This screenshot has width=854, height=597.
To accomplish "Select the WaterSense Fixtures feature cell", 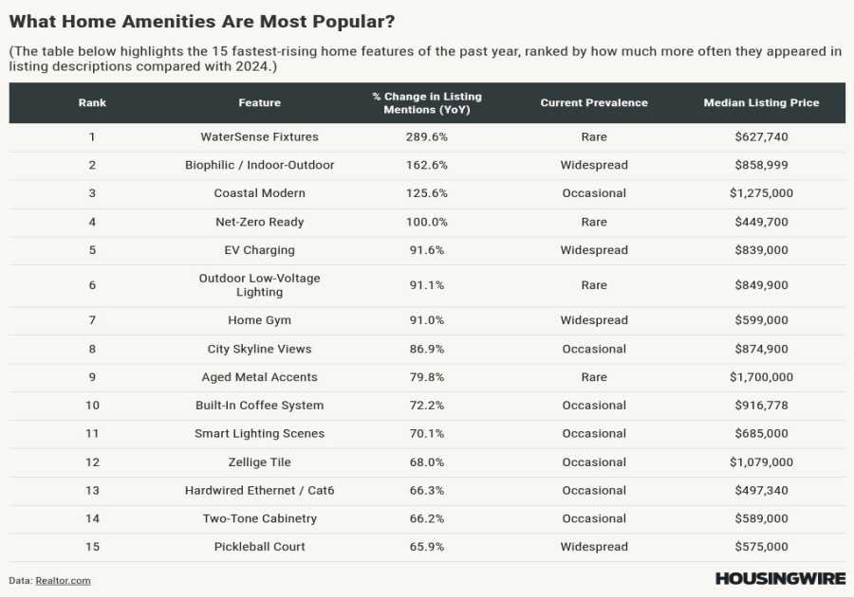I will coord(259,136).
